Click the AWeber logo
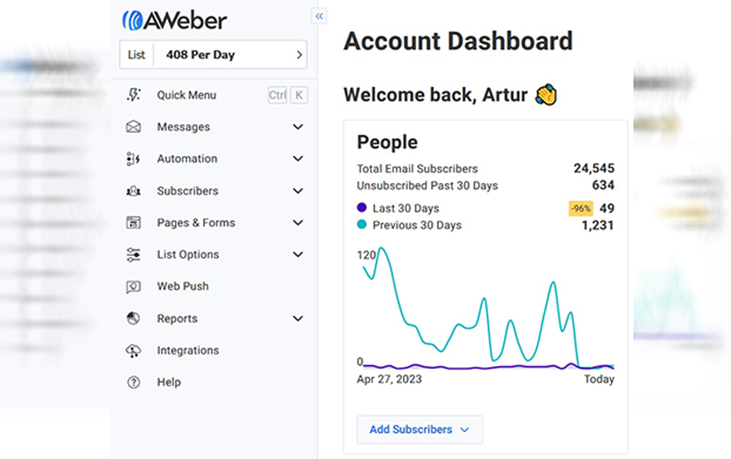Screen dimensions: 731x459 [x=175, y=20]
